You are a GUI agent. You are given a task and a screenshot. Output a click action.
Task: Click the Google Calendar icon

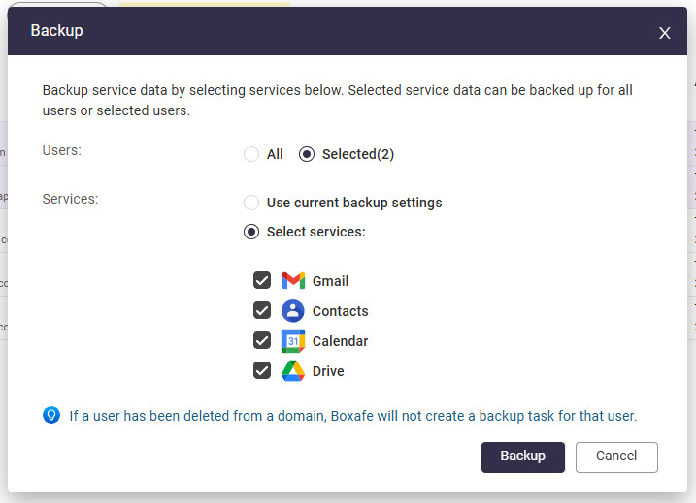coord(293,341)
